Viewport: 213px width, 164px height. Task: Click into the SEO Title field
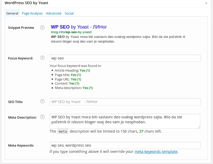coord(125,102)
